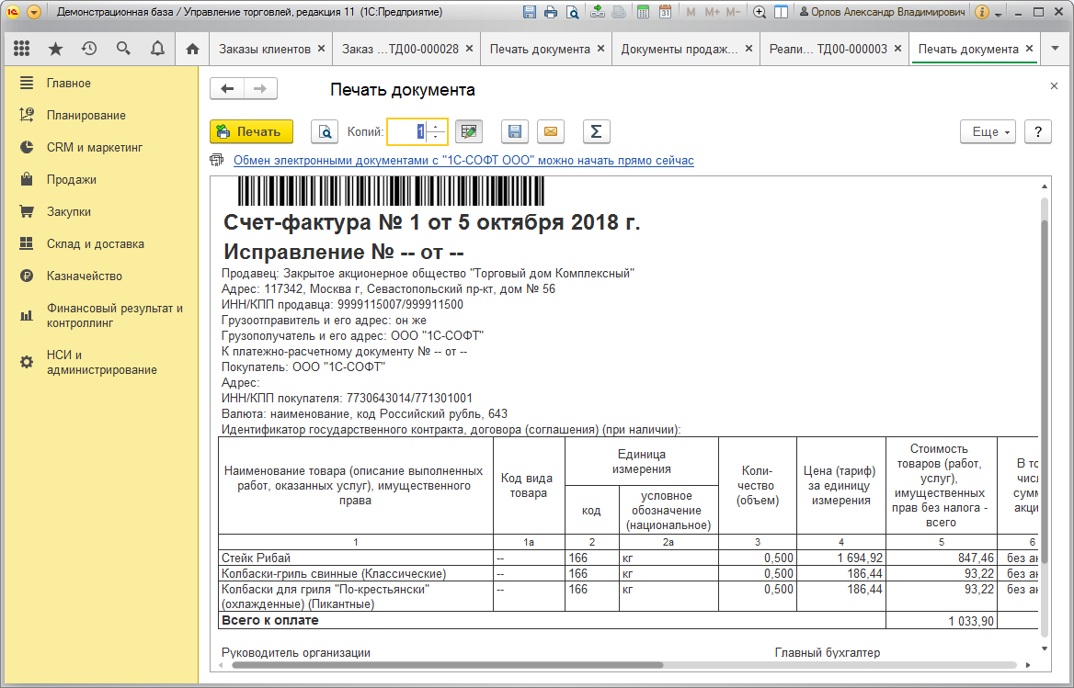Click the search magnifier icon
Viewport: 1074px width, 688px height.
[123, 49]
